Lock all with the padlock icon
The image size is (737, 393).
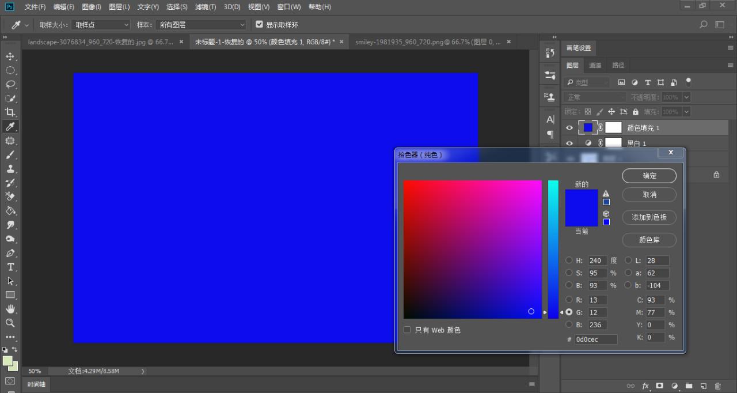click(x=636, y=112)
